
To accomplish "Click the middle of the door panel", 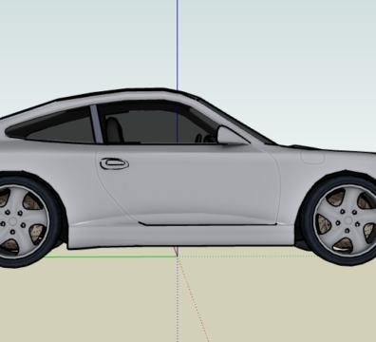I will coord(190,187).
